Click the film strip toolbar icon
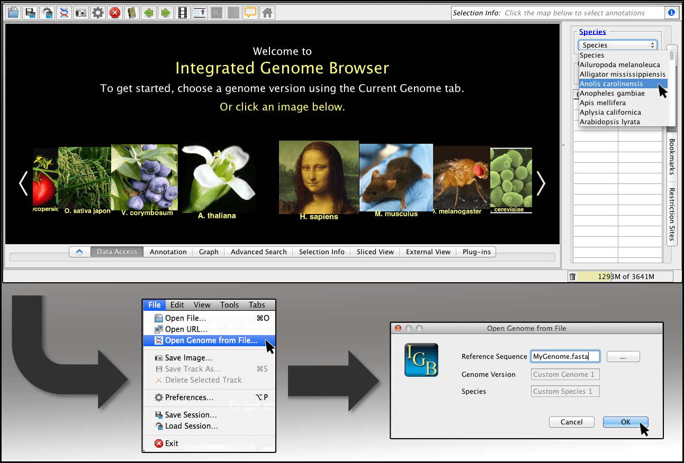This screenshot has width=684, height=463. pyautogui.click(x=183, y=13)
